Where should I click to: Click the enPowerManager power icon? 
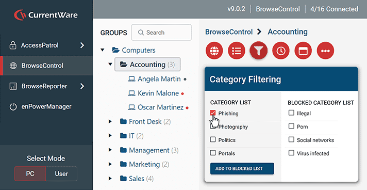tap(13, 107)
